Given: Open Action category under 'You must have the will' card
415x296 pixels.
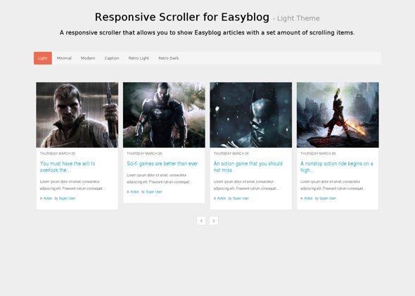Looking at the screenshot, I should coord(48,198).
